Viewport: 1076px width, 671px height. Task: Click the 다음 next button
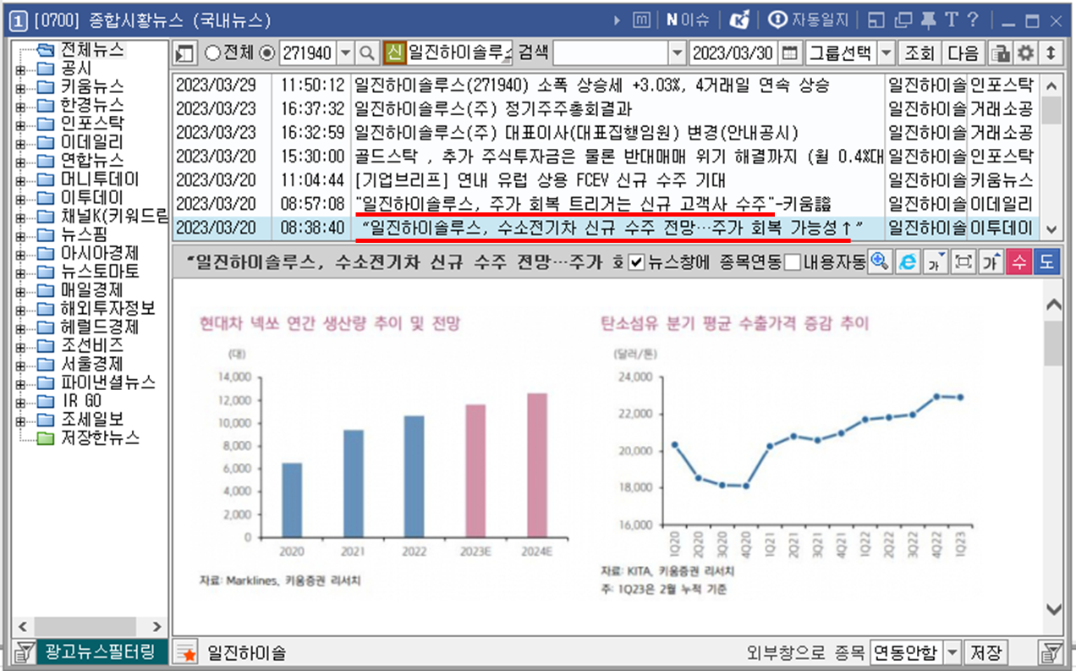click(963, 52)
